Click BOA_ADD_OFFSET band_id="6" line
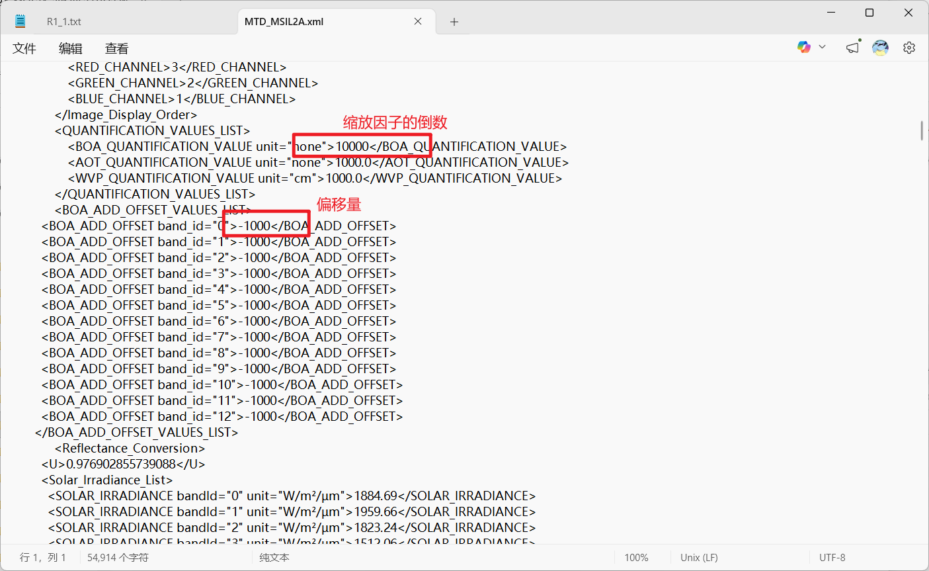Image resolution: width=929 pixels, height=571 pixels. 219,321
